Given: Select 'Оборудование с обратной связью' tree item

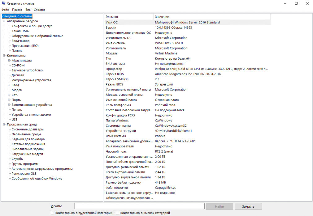Looking at the screenshot, I should coord(37,36).
